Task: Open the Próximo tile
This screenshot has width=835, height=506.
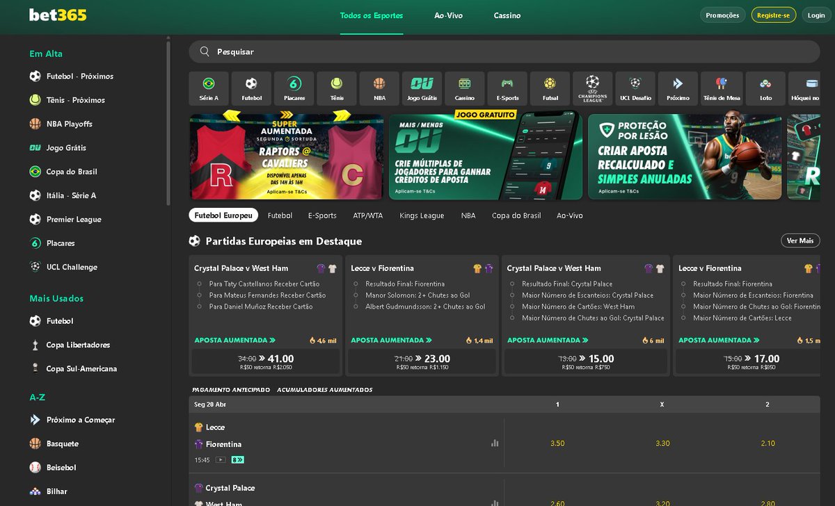Action: coord(678,89)
